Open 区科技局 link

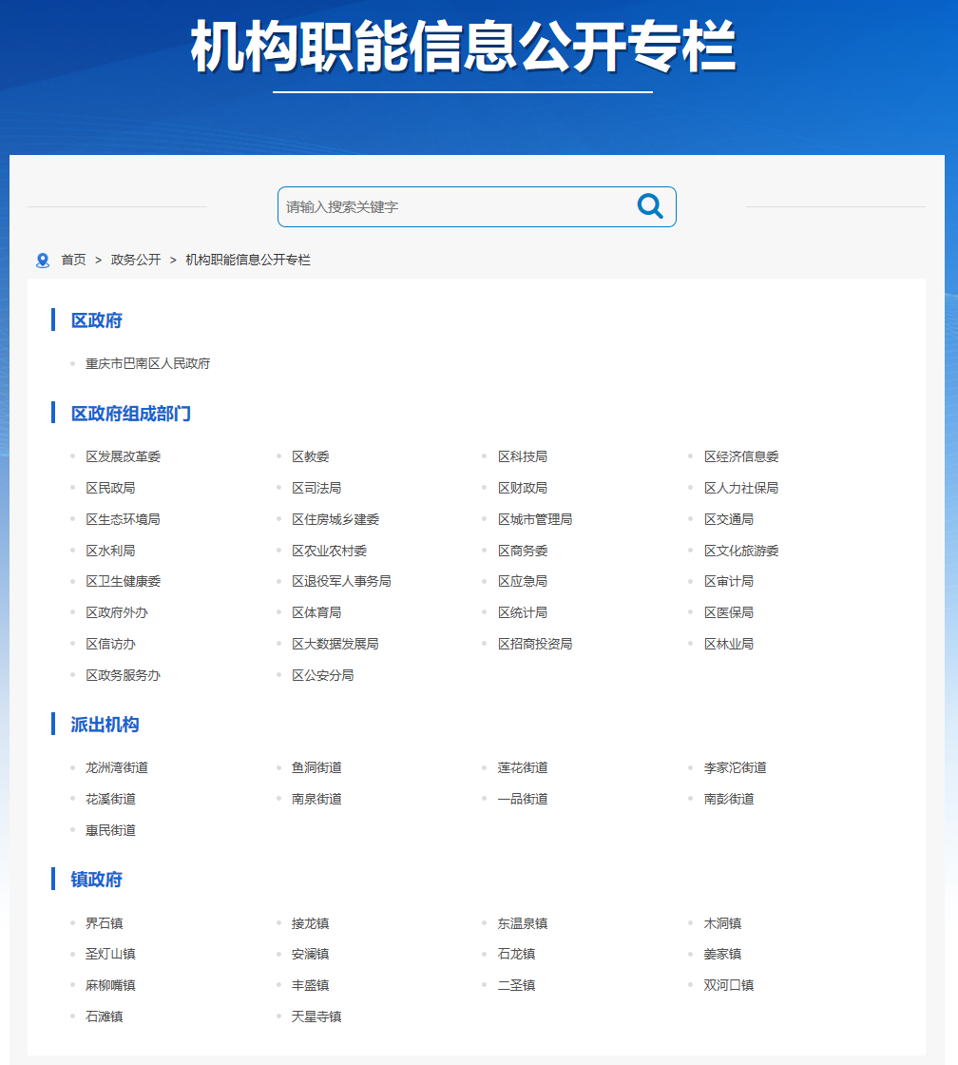click(522, 456)
